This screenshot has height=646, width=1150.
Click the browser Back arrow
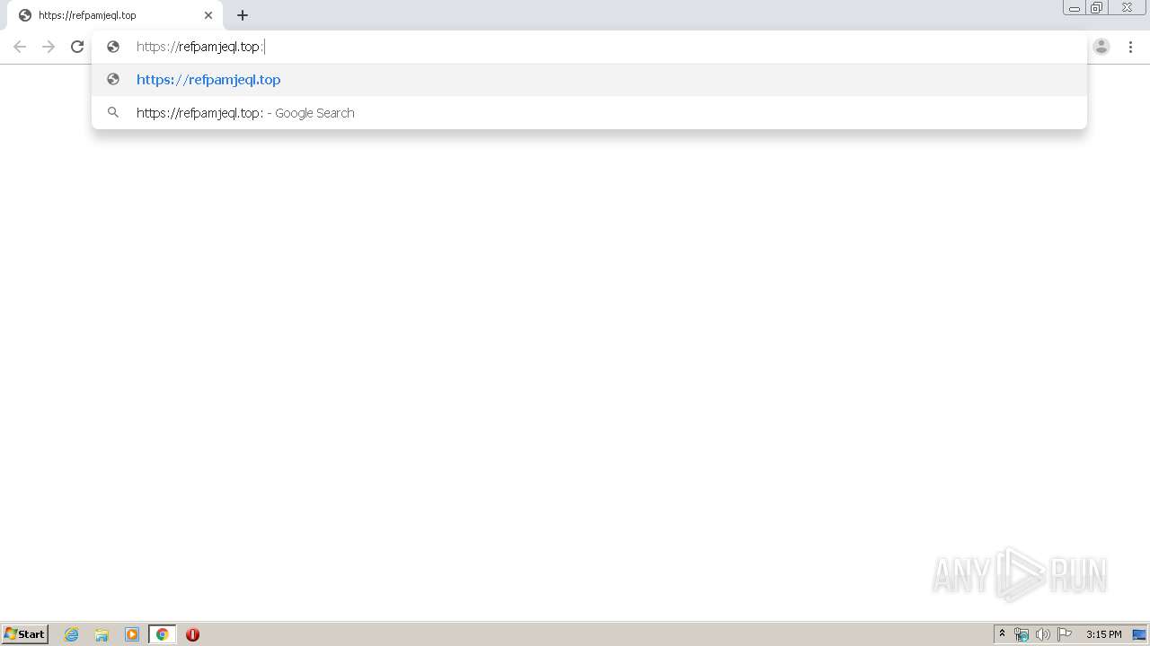point(20,47)
